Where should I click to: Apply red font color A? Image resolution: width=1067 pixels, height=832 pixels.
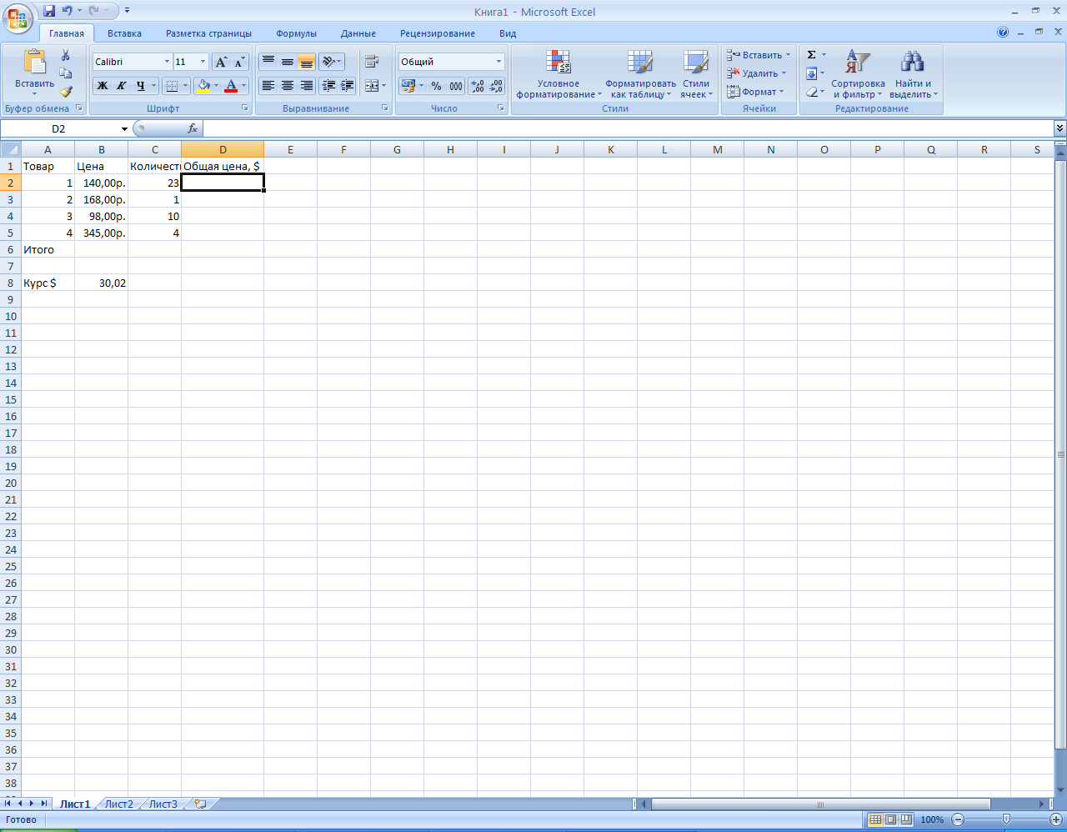click(231, 86)
